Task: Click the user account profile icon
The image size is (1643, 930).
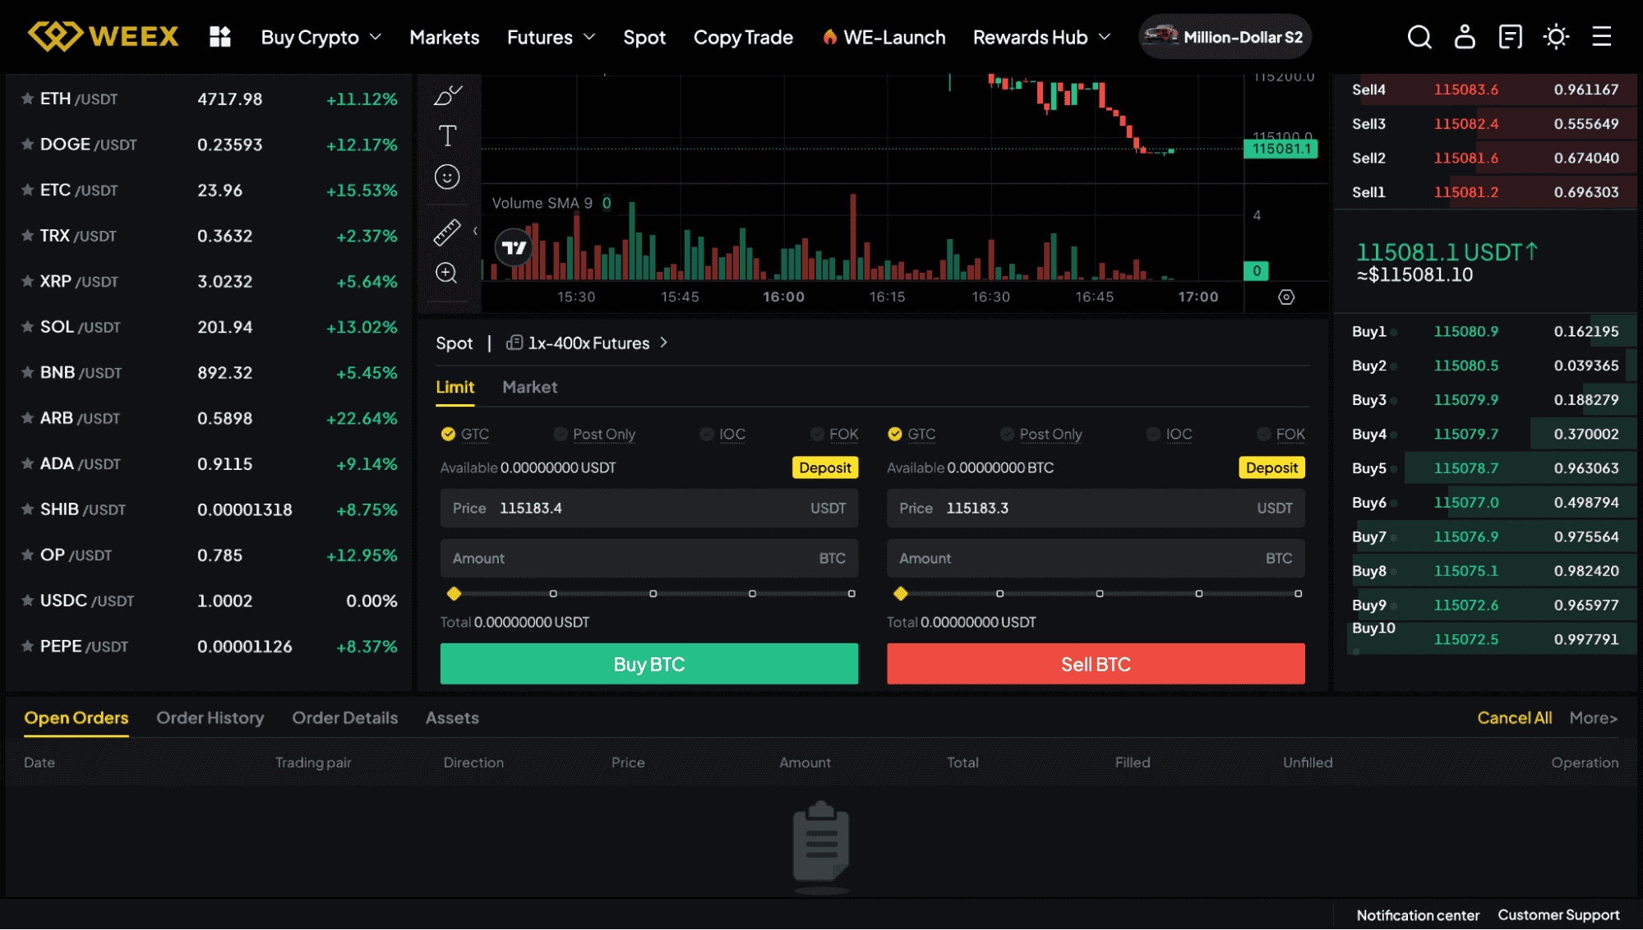Action: tap(1465, 37)
